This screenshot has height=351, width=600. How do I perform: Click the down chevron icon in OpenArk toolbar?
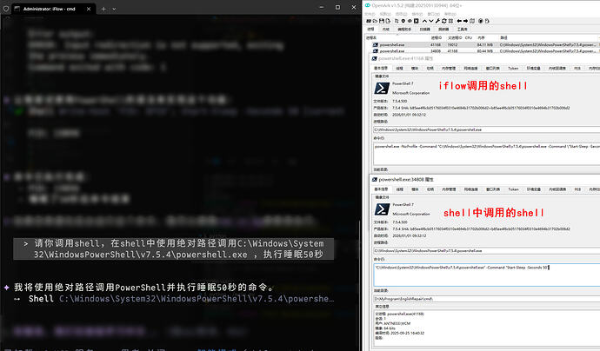point(430,21)
